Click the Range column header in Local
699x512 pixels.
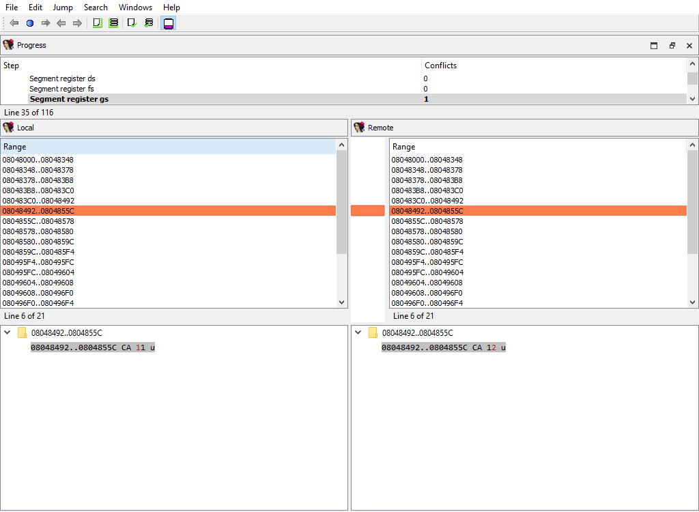(167, 147)
